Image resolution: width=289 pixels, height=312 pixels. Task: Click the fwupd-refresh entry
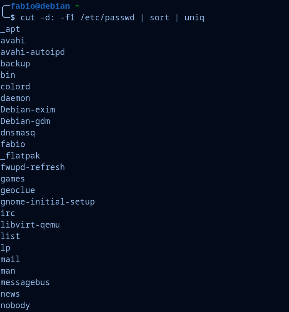[33, 167]
